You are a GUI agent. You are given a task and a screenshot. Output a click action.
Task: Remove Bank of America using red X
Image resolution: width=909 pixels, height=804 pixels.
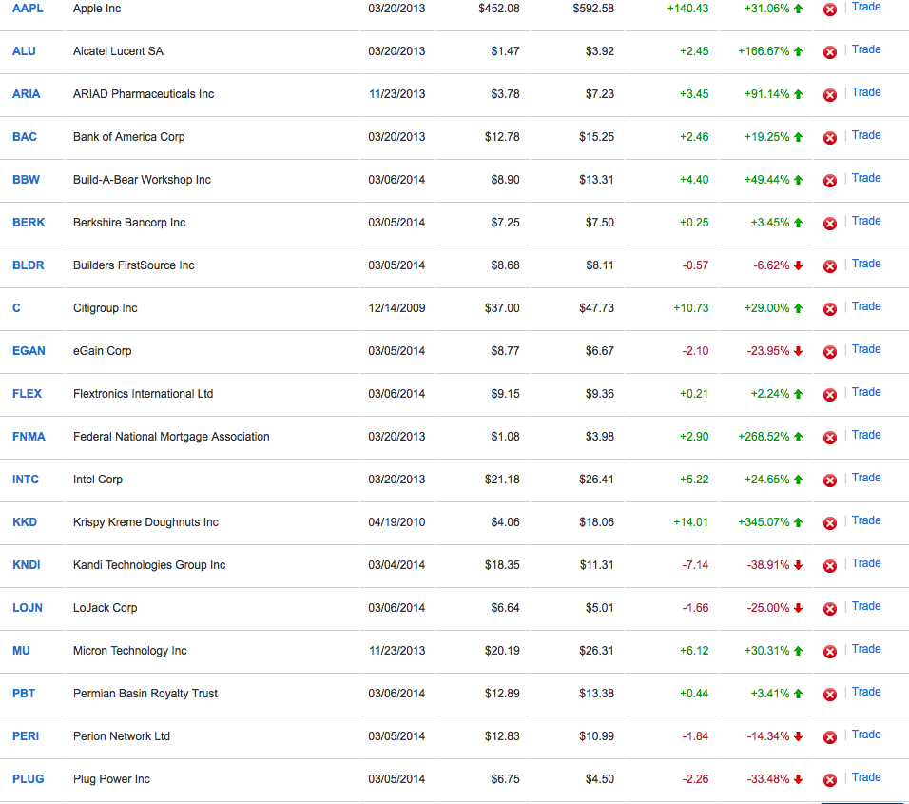[x=829, y=138]
